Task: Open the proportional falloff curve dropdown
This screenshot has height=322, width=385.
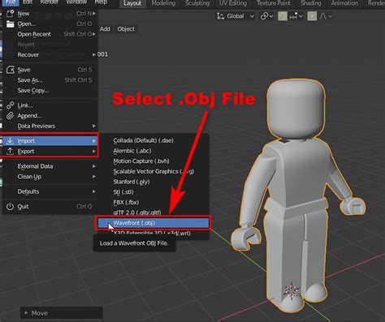Action: pos(326,16)
